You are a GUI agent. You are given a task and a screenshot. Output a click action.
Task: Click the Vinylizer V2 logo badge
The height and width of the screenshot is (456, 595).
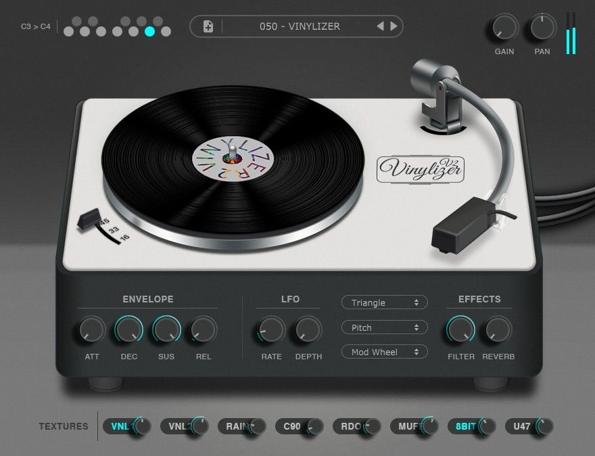coord(420,168)
